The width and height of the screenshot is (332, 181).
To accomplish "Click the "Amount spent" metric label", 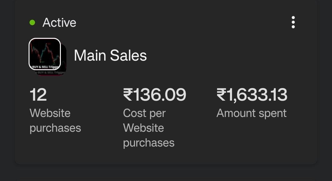I will (x=251, y=113).
